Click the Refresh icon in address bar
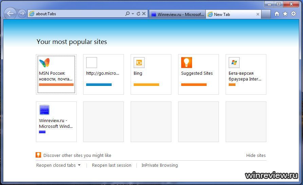303x185 pixels. [138, 14]
